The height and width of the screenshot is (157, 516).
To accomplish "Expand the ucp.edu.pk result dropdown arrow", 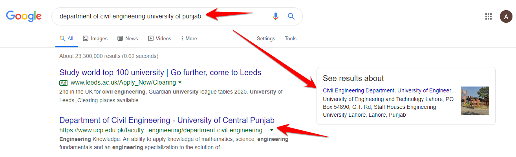I will [271, 130].
